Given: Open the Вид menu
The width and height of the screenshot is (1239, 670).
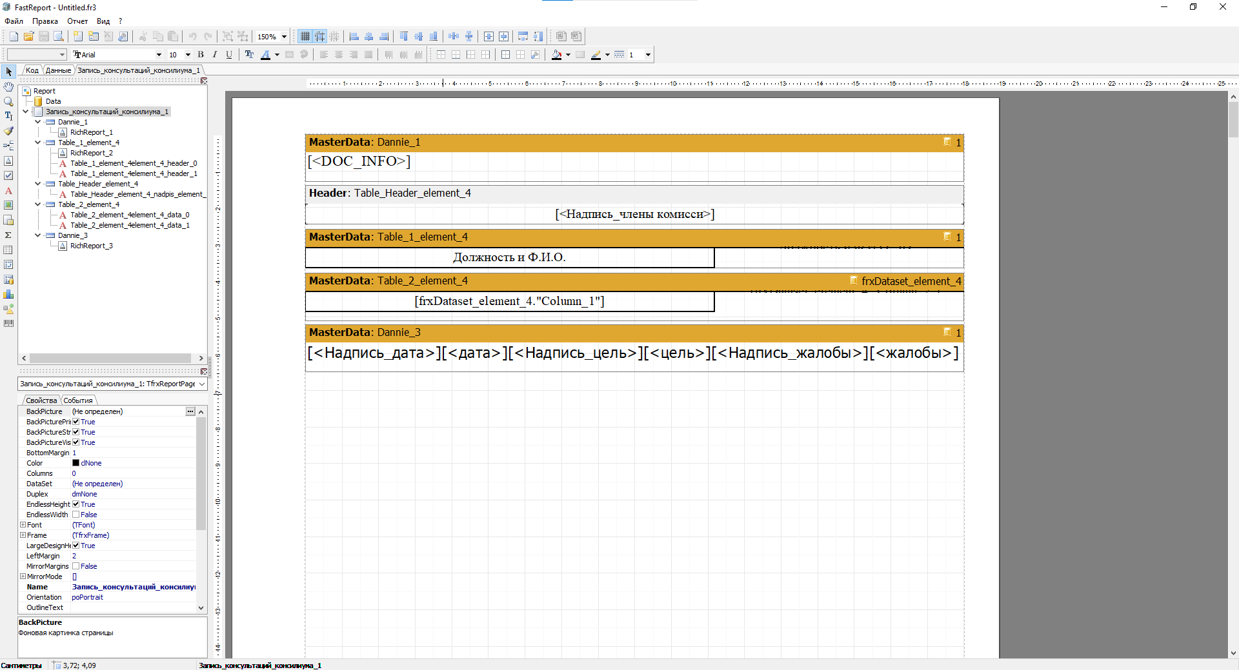Looking at the screenshot, I should click(103, 21).
